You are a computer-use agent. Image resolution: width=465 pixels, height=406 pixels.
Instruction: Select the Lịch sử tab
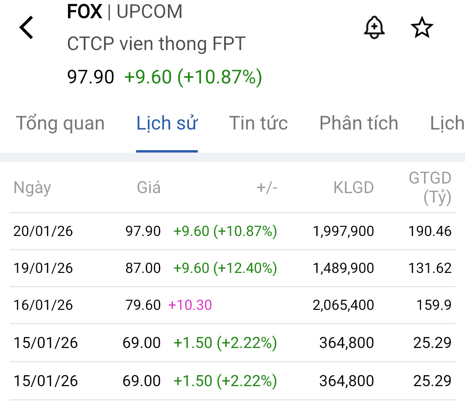167,123
